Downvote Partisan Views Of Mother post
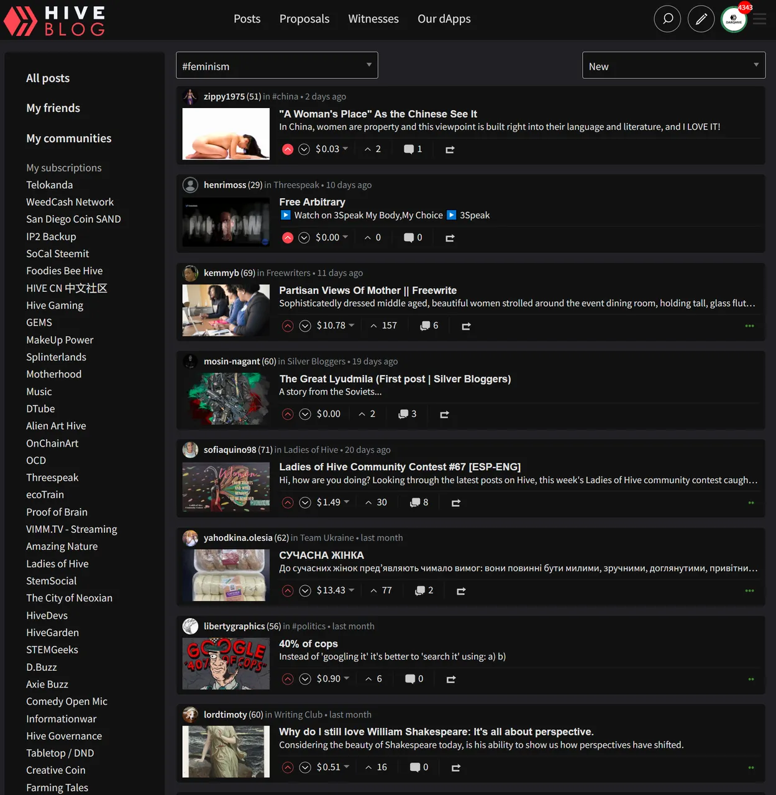 305,325
